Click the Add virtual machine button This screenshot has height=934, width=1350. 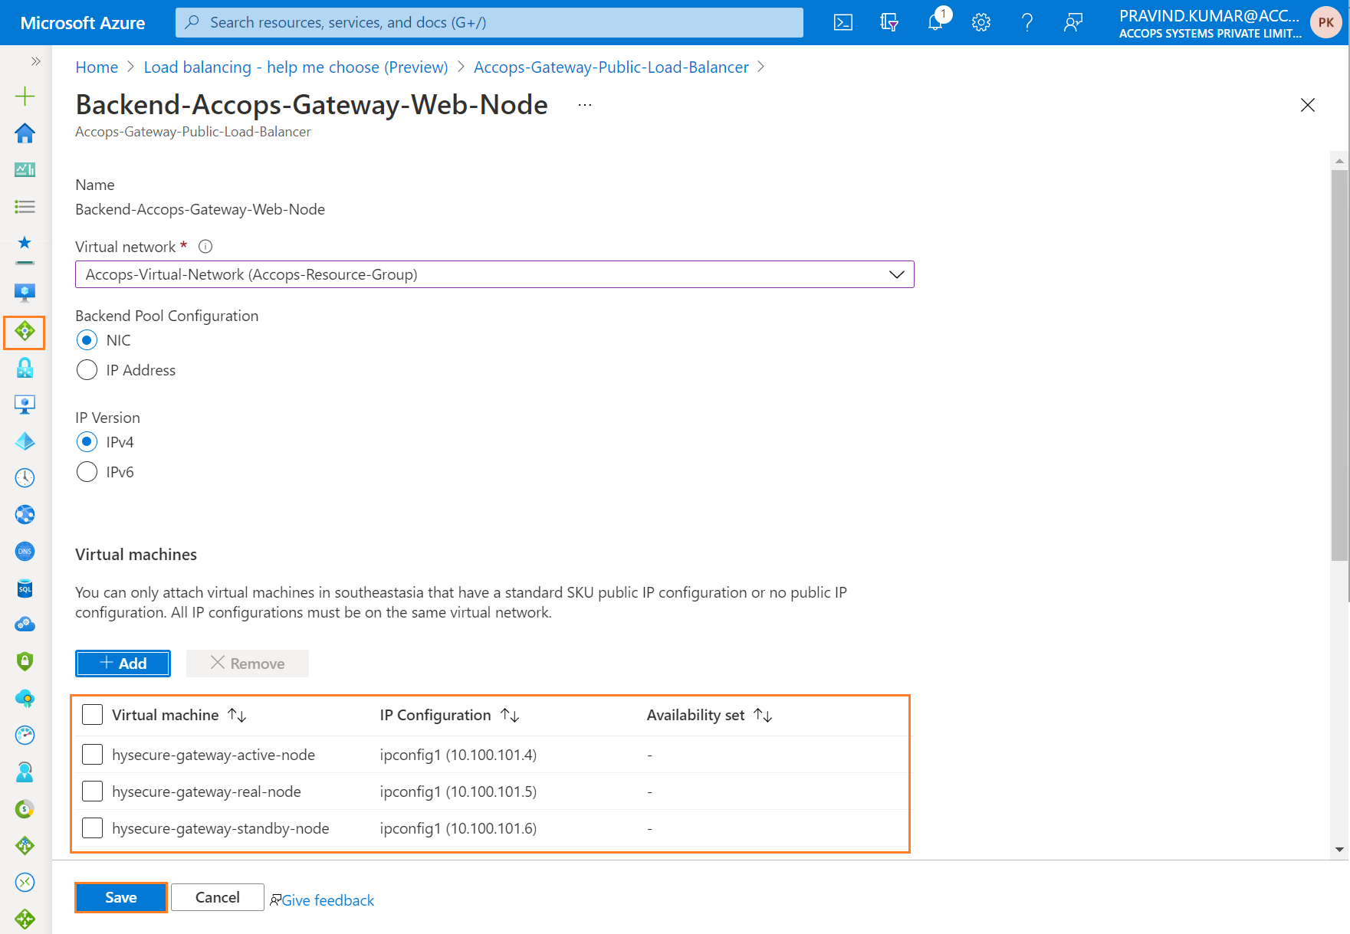pos(123,664)
